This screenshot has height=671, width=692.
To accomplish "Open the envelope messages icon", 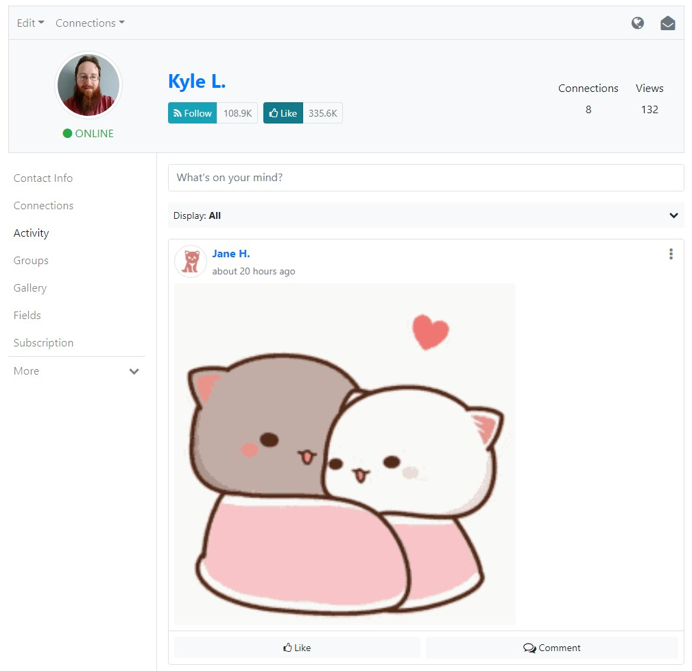I will click(x=667, y=23).
